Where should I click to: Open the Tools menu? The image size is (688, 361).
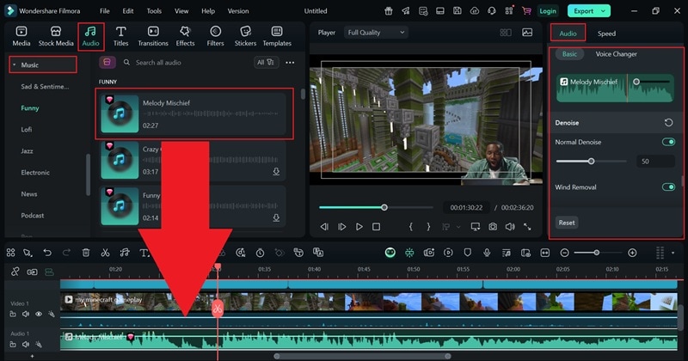(154, 11)
